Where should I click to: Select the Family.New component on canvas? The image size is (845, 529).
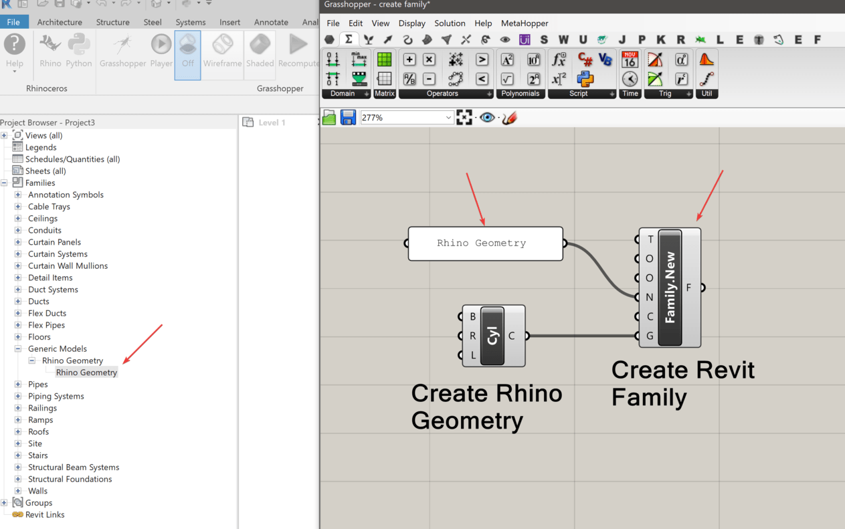pyautogui.click(x=670, y=288)
